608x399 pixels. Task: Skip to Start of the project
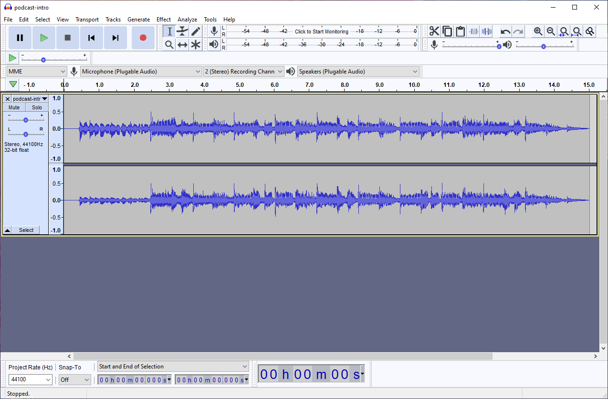tap(92, 38)
